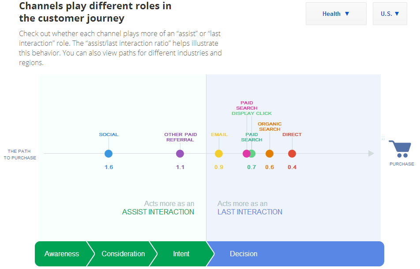Click the Organic Search label
Image resolution: width=420 pixels, height=269 pixels.
270,127
